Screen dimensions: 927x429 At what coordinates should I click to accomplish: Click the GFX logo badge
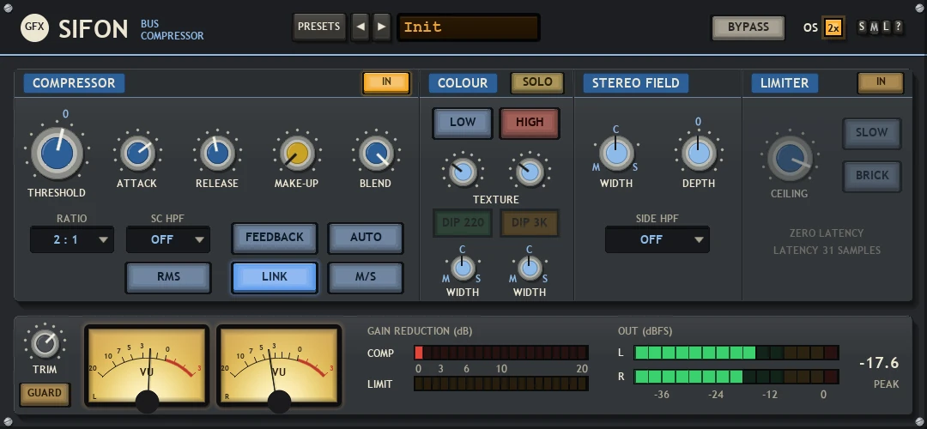click(x=35, y=27)
